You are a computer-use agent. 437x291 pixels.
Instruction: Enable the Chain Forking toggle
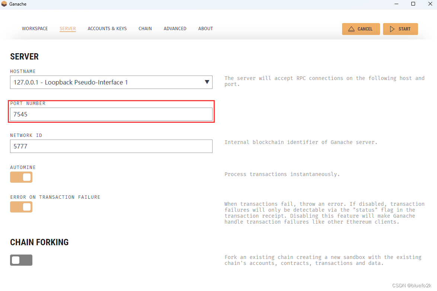click(21, 260)
